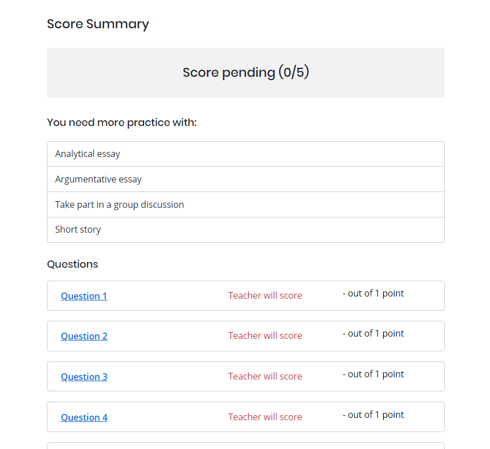Viewport: 490px width, 449px height.
Task: Click Teacher will score for Question 1
Action: [x=265, y=295]
